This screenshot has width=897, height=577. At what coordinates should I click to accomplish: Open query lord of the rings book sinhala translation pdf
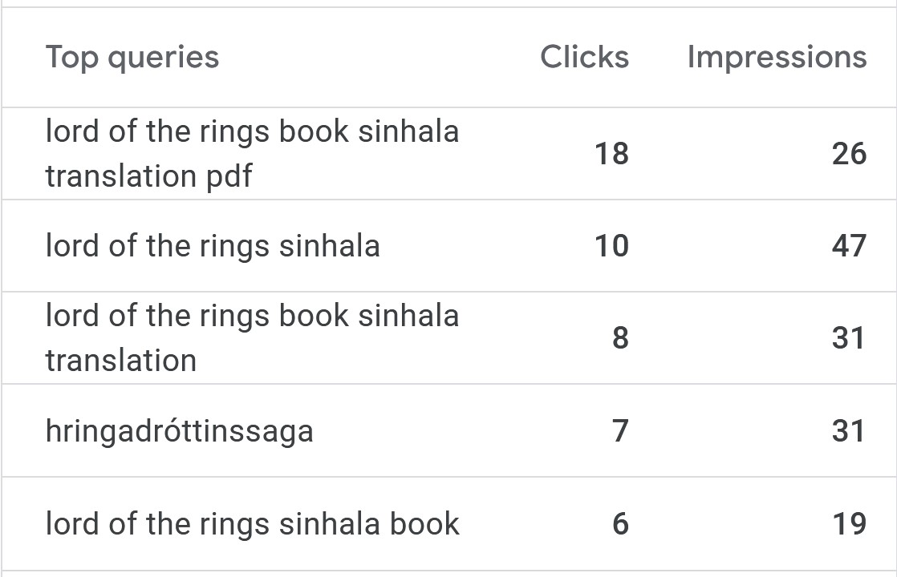(252, 153)
